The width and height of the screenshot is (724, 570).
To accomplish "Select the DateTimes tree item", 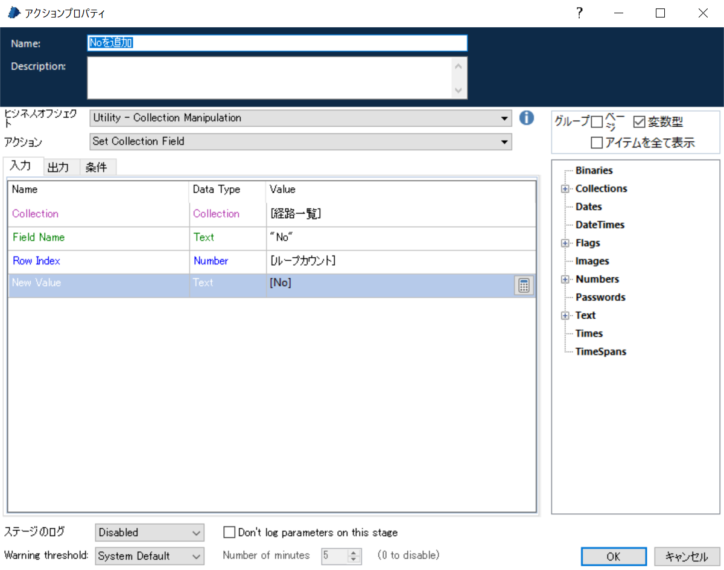I will [x=600, y=225].
